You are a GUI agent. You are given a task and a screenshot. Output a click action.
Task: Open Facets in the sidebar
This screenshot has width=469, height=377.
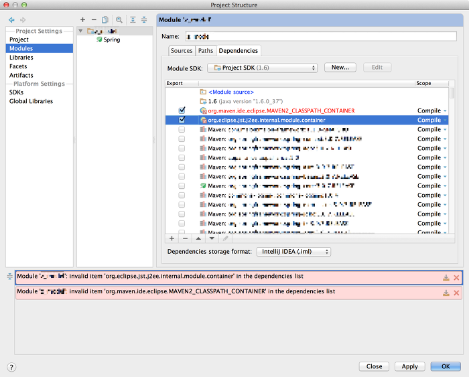pos(39,66)
